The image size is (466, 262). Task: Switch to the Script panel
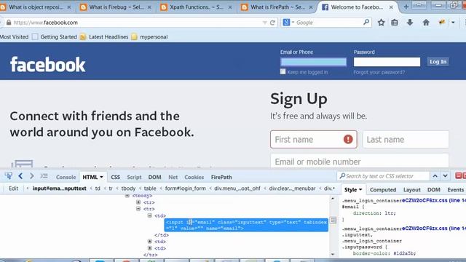(134, 177)
